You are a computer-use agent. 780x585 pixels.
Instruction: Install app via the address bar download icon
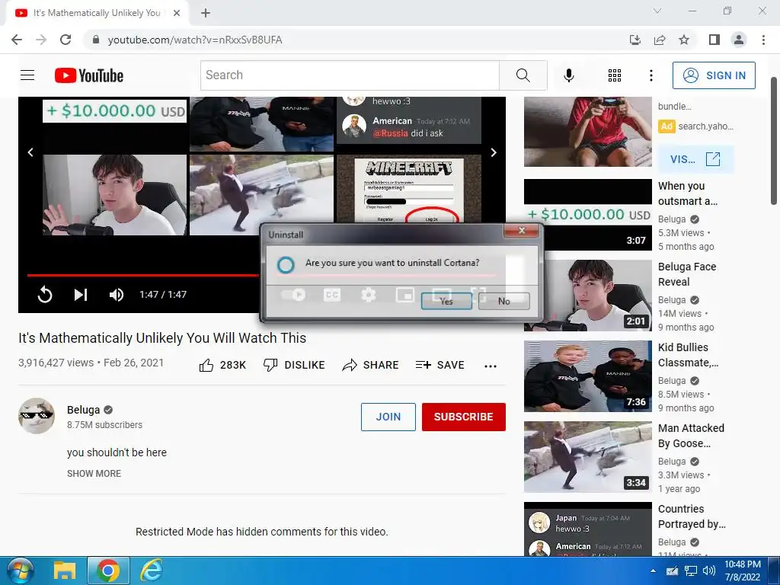click(635, 40)
